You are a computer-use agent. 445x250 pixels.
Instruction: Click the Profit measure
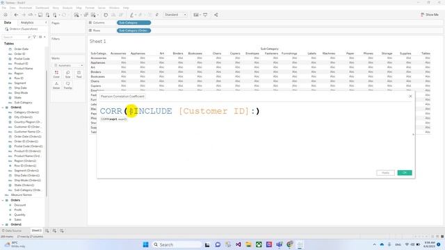click(x=18, y=210)
